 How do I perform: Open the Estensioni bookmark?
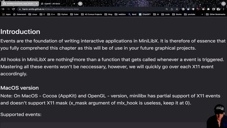20,14
